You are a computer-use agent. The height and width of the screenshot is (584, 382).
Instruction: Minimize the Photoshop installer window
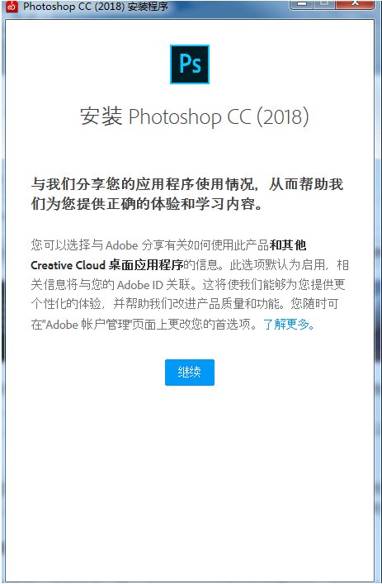coord(301,4)
